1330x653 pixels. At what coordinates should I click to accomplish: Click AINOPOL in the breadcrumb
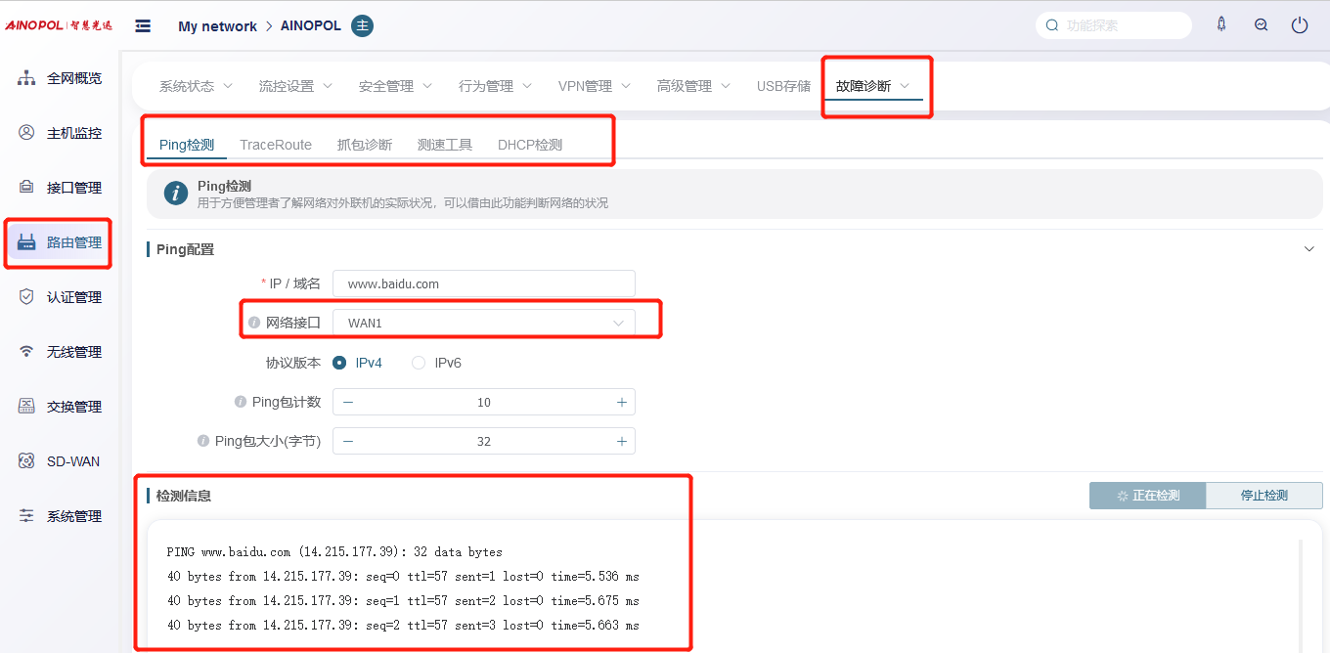click(311, 26)
